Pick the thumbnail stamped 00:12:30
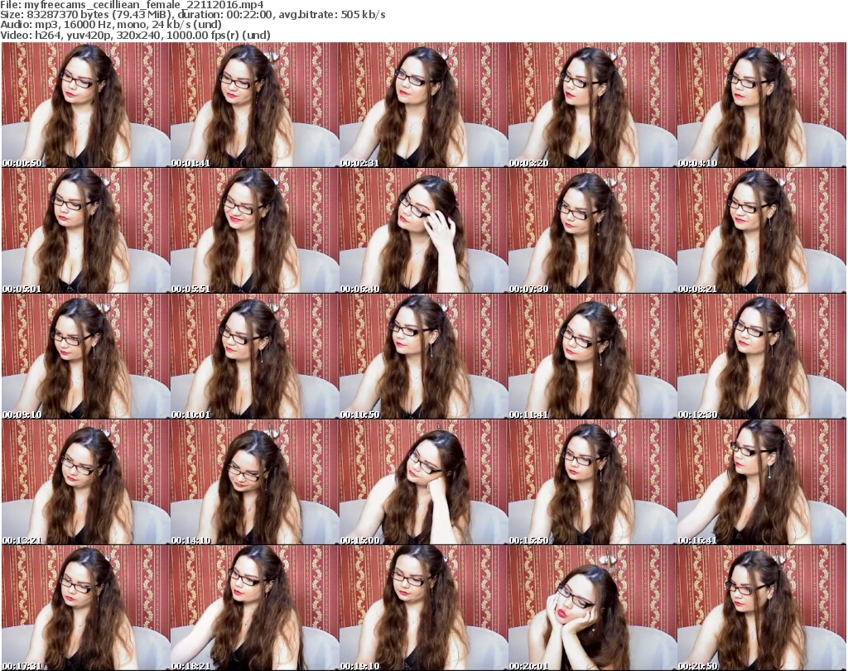Screen dimensions: 848x671 [x=761, y=357]
